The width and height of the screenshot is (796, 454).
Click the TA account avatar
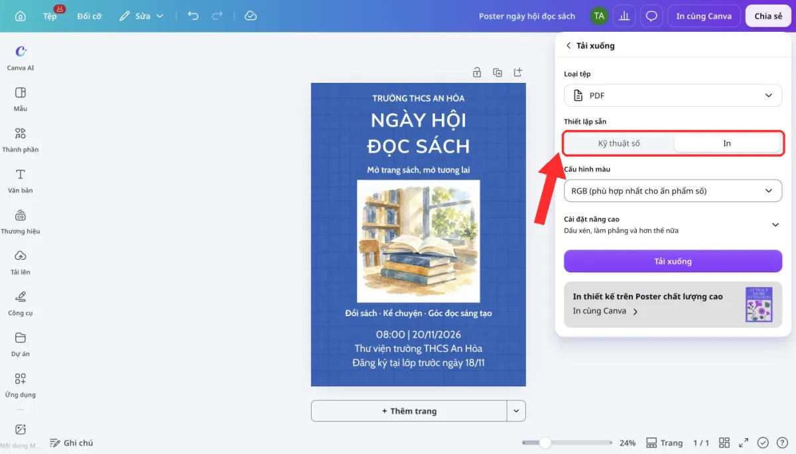click(599, 16)
